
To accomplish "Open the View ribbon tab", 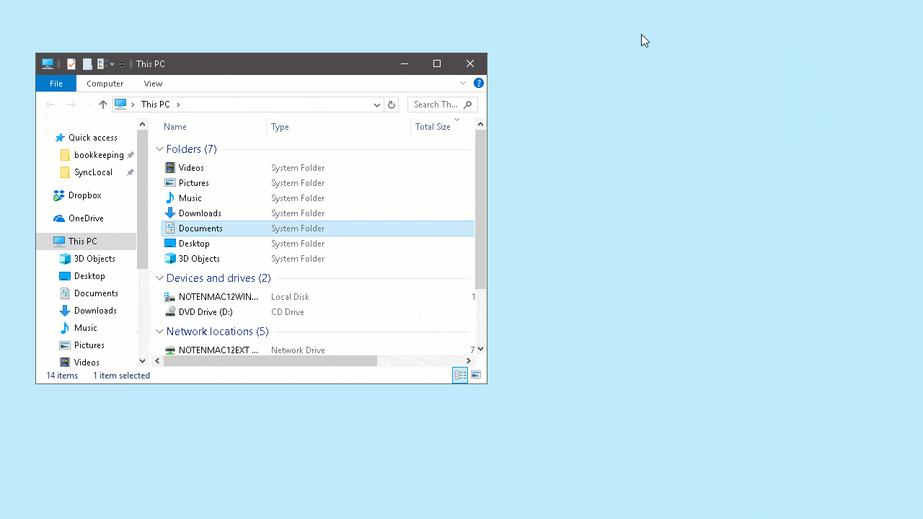I will point(153,84).
